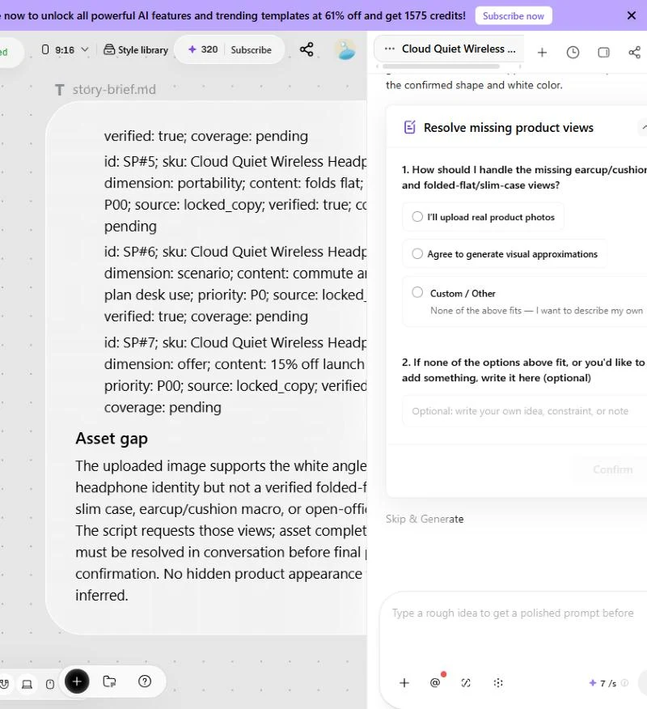Click the id: SP#7 entry line
This screenshot has height=709, width=647.
coord(235,342)
